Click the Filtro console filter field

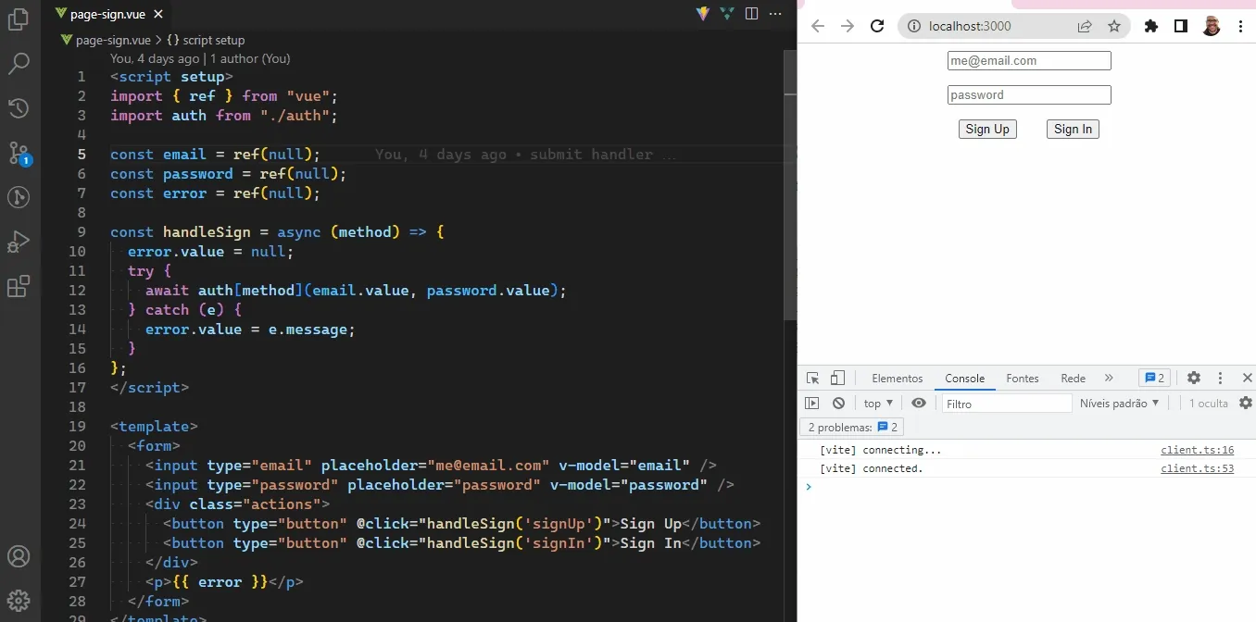point(1006,403)
